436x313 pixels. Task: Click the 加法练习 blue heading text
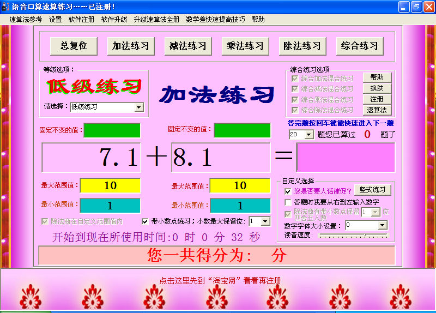click(x=216, y=94)
